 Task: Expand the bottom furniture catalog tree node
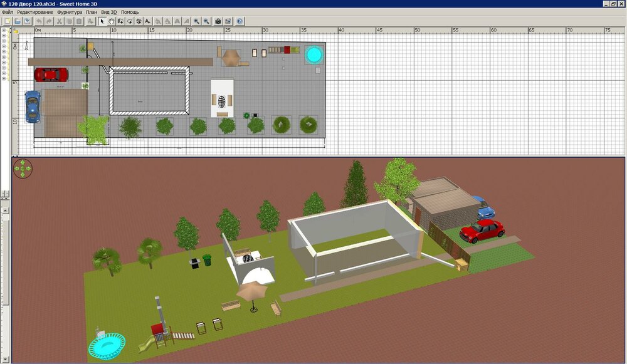tap(4, 80)
